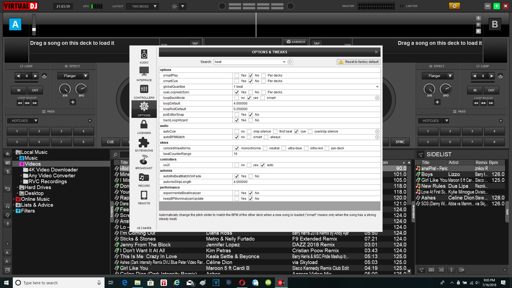
Task: Reset the autoBPMMatch setting to default
Action: tap(377, 137)
